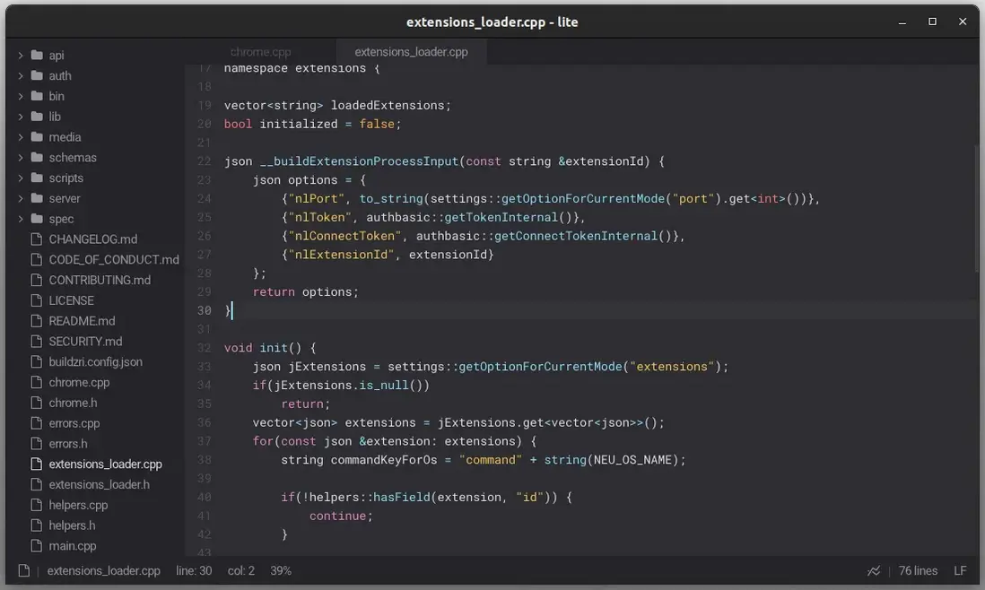Expand the scripts folder arrow
985x590 pixels.
[x=21, y=178]
